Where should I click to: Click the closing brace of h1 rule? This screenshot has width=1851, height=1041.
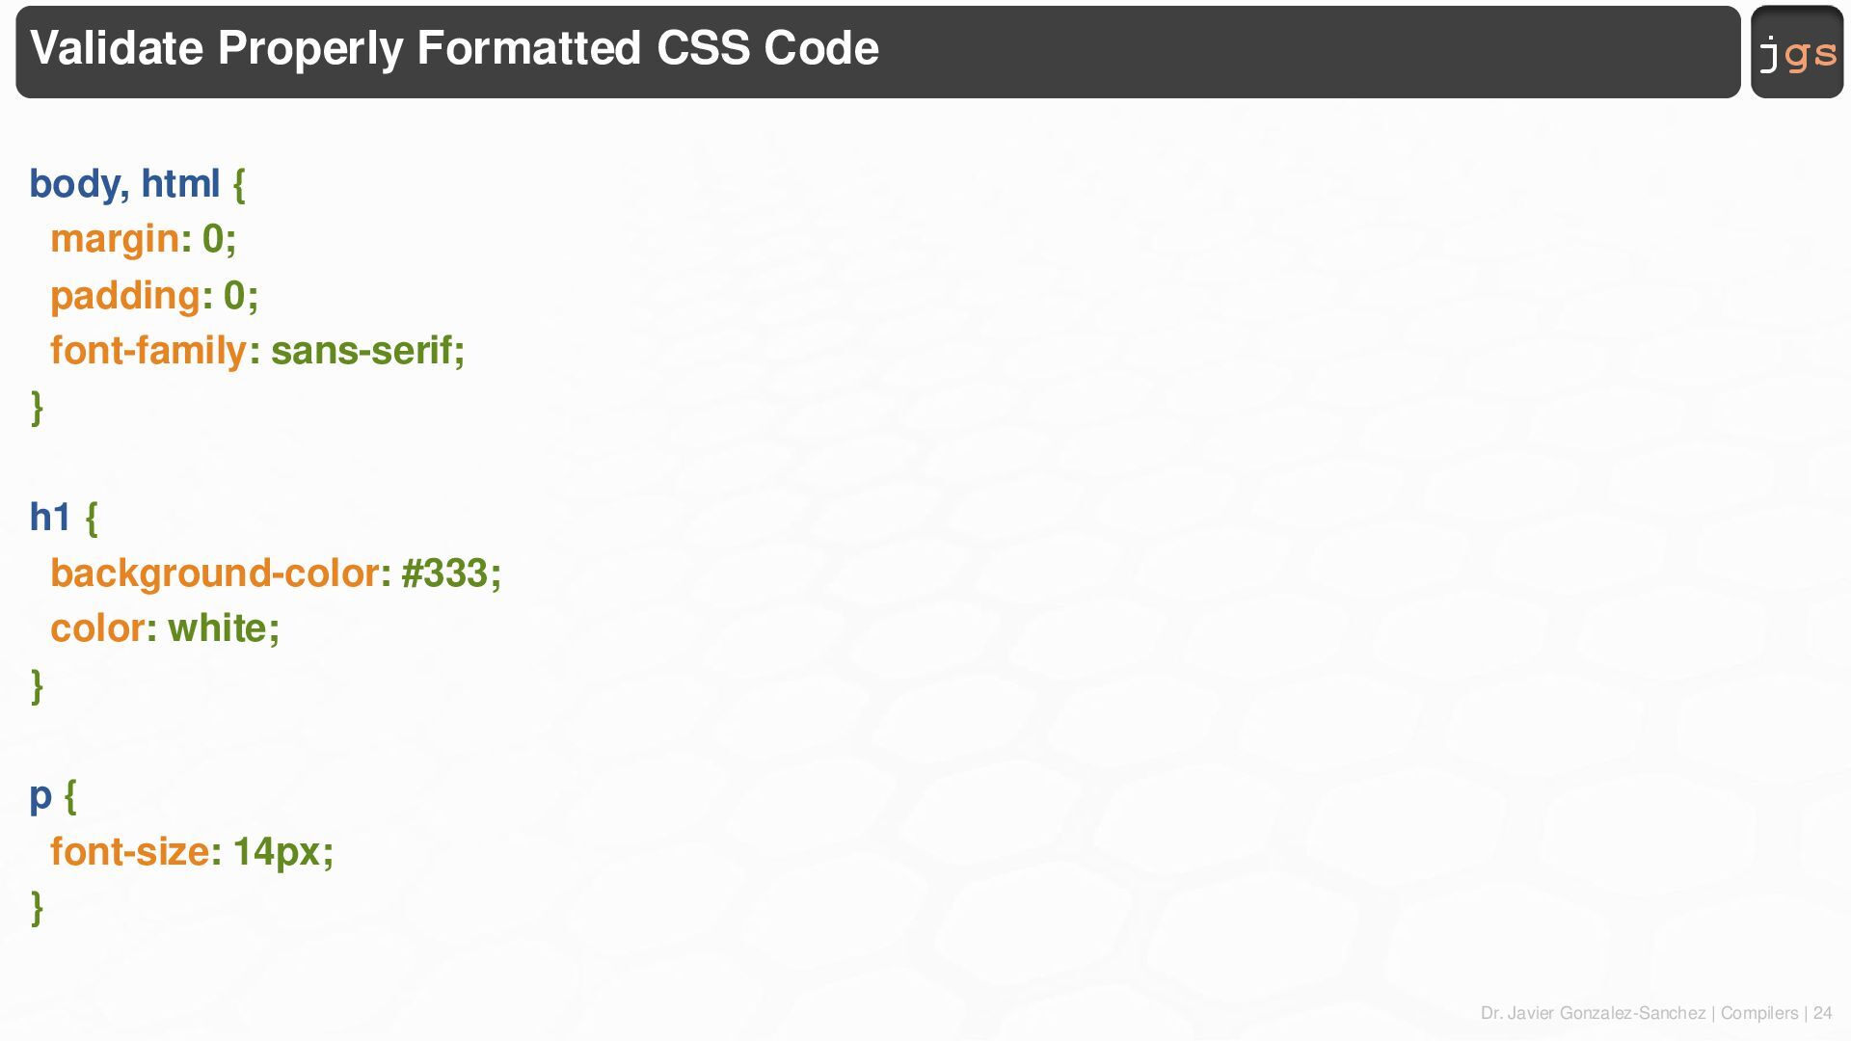click(37, 685)
